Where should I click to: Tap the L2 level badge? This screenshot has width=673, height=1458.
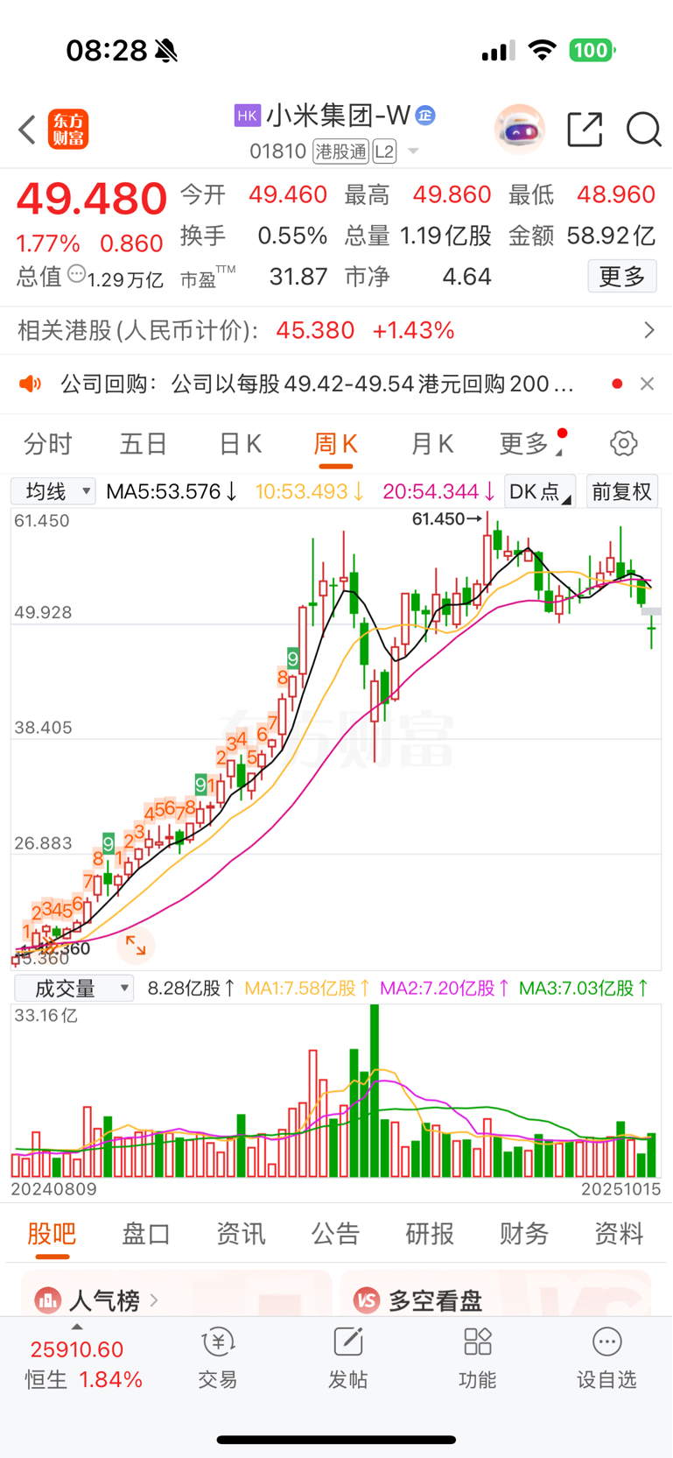click(x=384, y=151)
